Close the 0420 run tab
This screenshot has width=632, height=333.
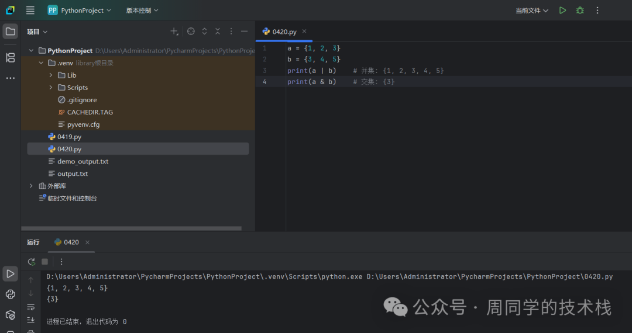(87, 242)
